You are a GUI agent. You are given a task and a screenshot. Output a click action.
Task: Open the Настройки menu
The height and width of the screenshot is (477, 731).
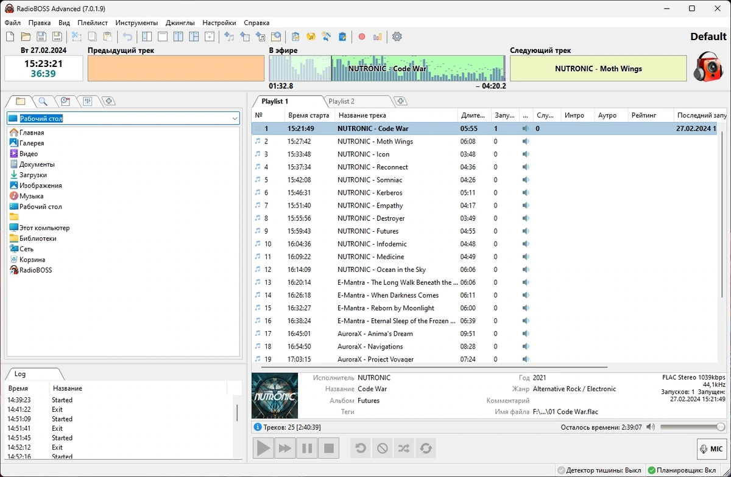pos(219,23)
